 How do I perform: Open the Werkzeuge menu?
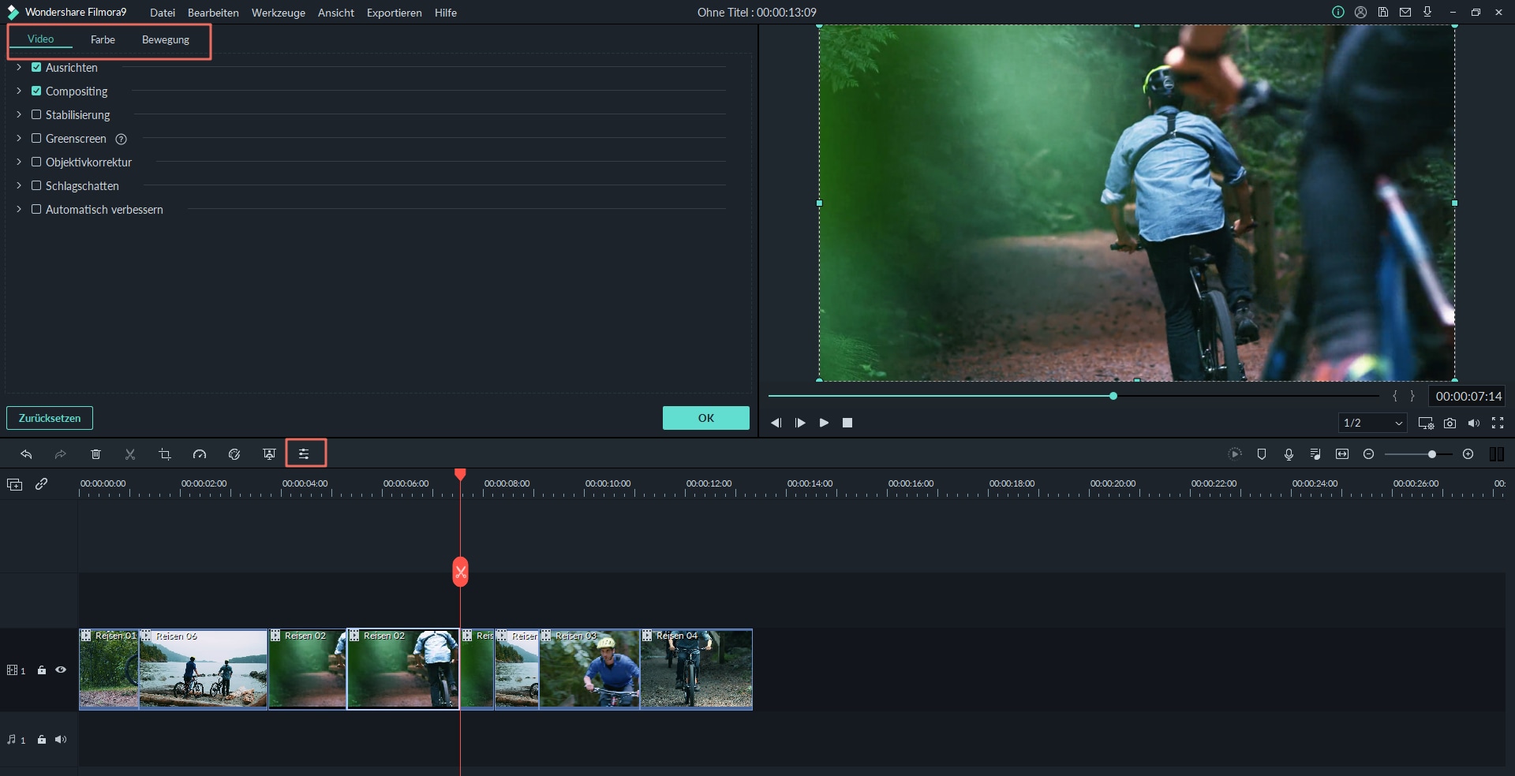pos(279,13)
